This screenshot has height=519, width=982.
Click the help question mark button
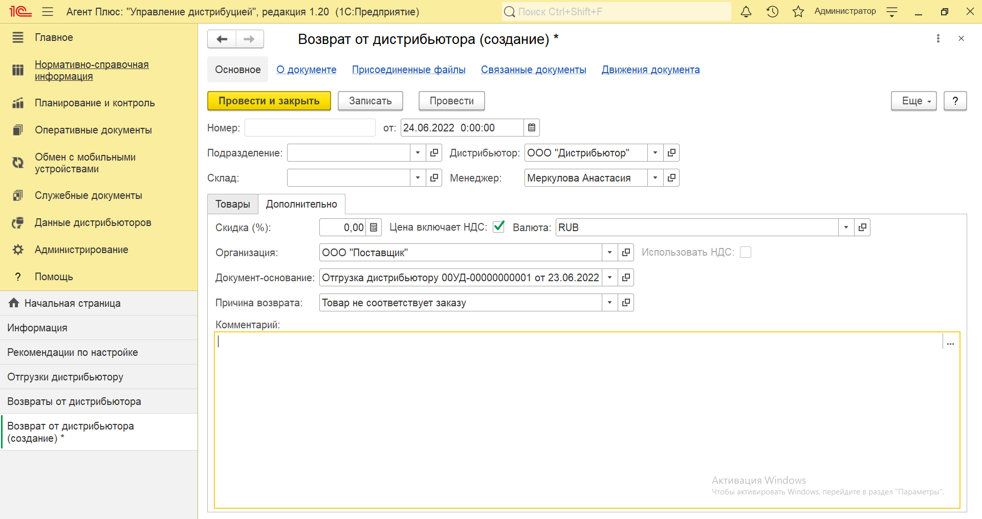[x=955, y=101]
